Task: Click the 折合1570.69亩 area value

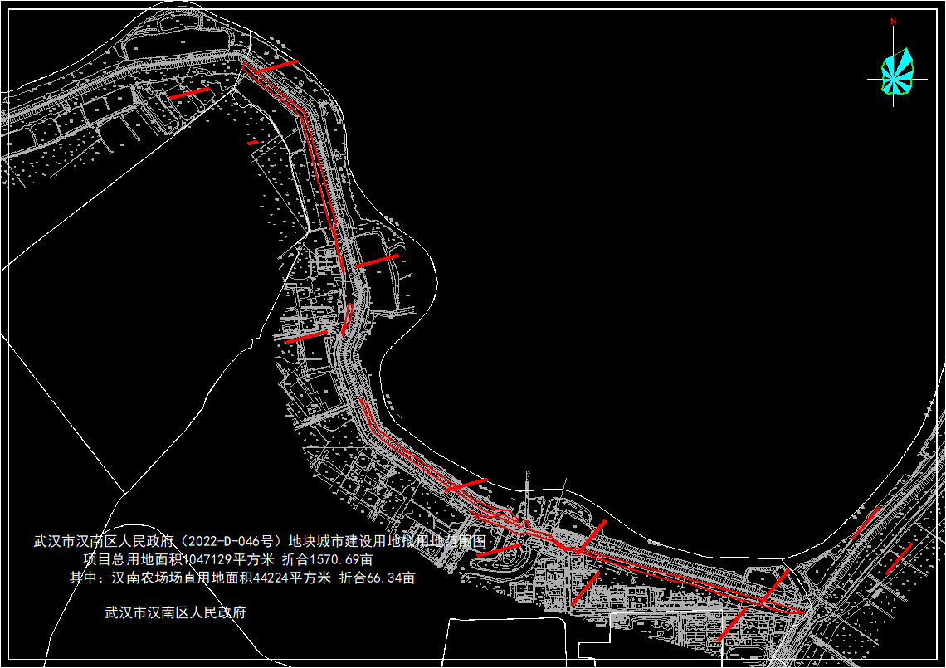Action: point(328,559)
